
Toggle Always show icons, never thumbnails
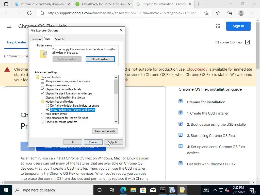(42, 81)
